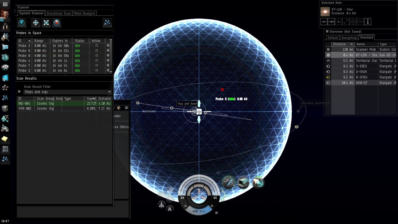
Task: Click the 600 m/s speed gauge
Action: pyautogui.click(x=199, y=211)
